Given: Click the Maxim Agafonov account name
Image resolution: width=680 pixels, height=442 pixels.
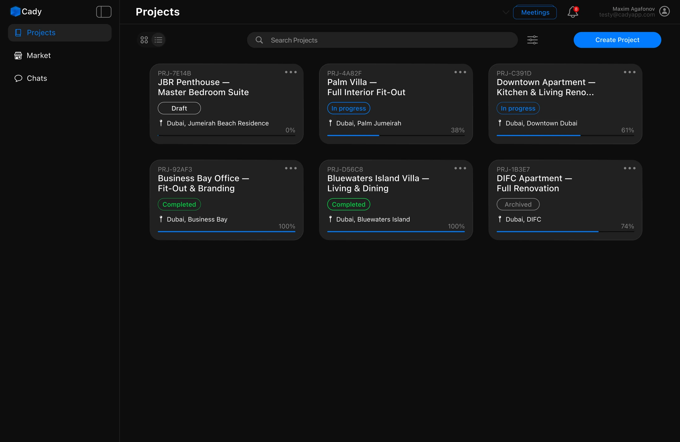Looking at the screenshot, I should click(x=633, y=9).
